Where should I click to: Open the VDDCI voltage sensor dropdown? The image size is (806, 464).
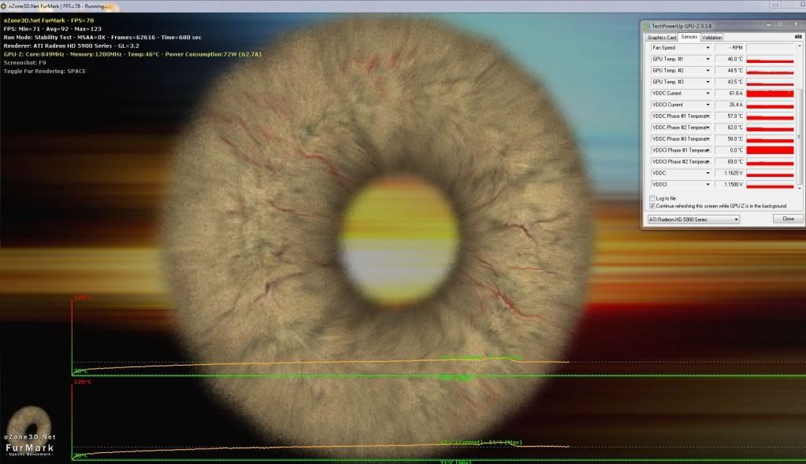point(708,184)
